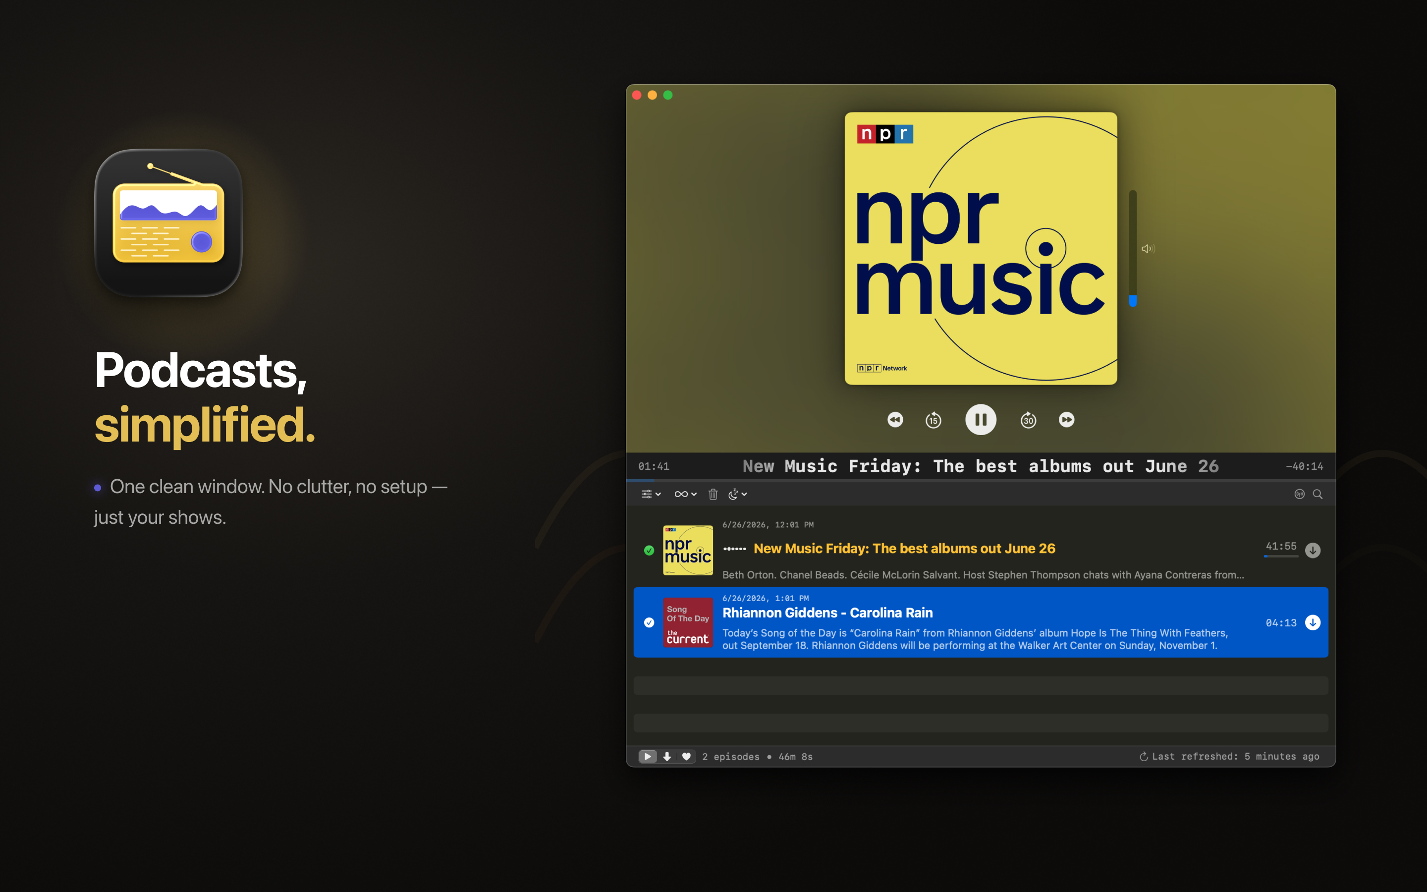Screen dimensions: 1427x892
Task: Click the elapsed time 01:41
Action: click(x=654, y=467)
